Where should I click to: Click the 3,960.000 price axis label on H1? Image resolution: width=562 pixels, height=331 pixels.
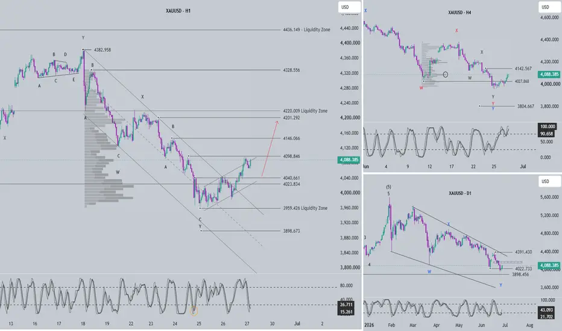350,208
